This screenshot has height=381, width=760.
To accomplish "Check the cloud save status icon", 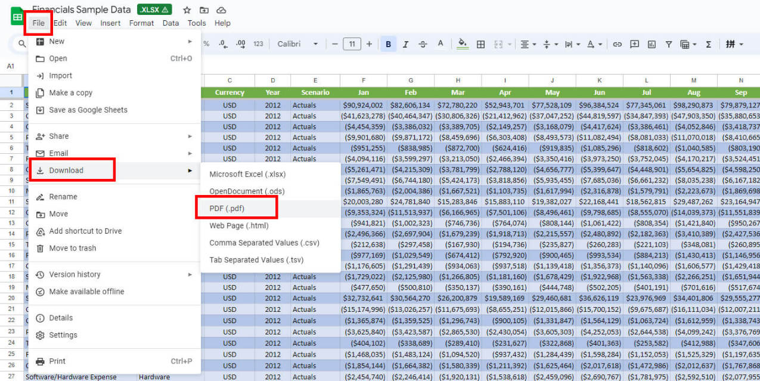I will point(221,10).
